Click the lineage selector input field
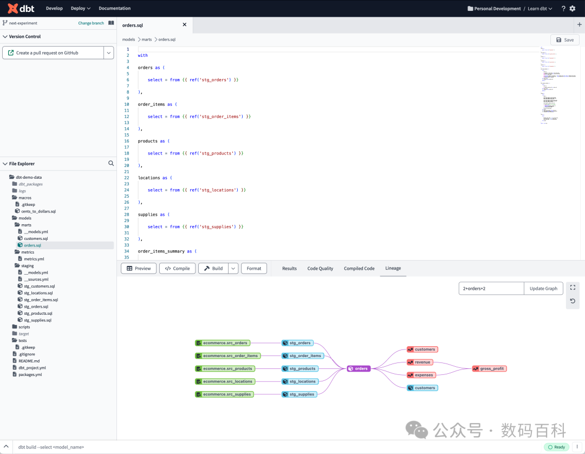585x454 pixels. pyautogui.click(x=491, y=288)
